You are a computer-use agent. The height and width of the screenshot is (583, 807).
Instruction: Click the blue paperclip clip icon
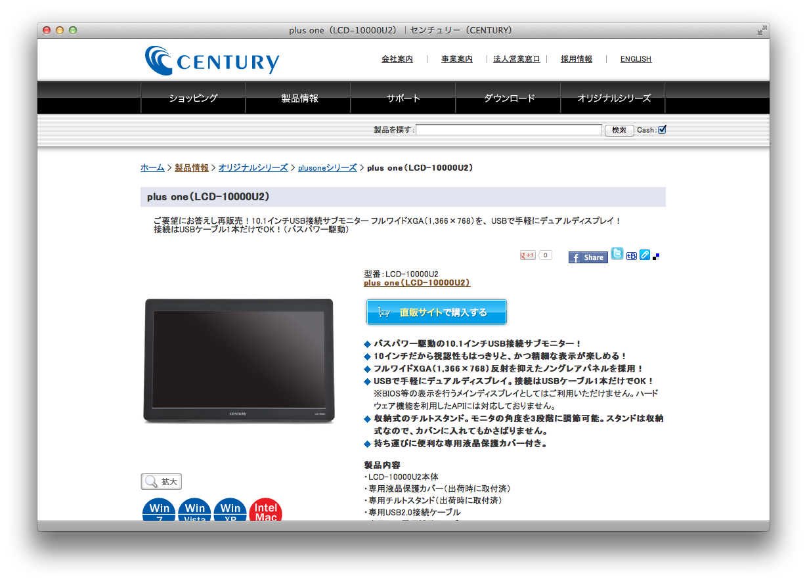tap(645, 255)
